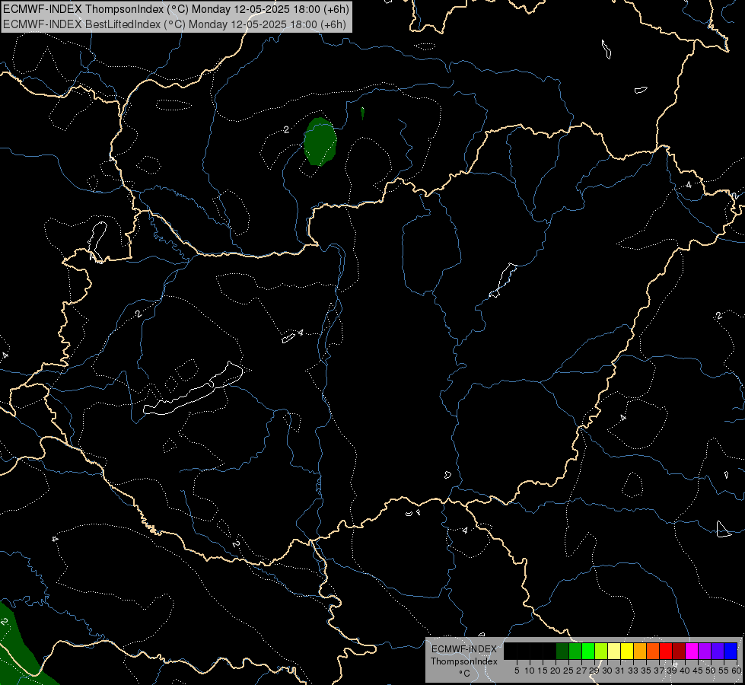Screen dimensions: 745x685
Task: Click legend tick value 25
Action: (x=568, y=671)
